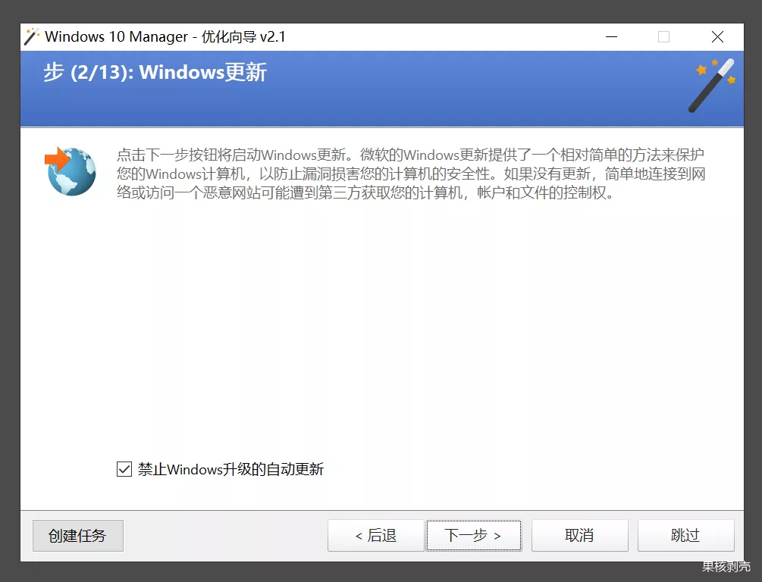Click the 创建任务 button
Screen dimensions: 762x582
[78, 535]
